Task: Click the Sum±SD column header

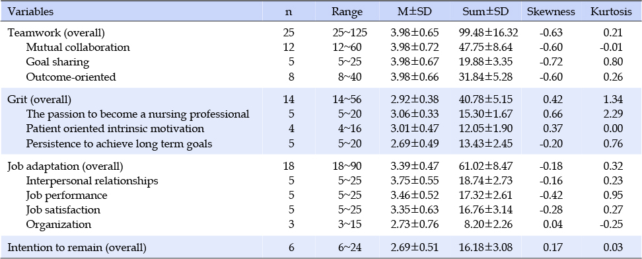Action: 485,11
